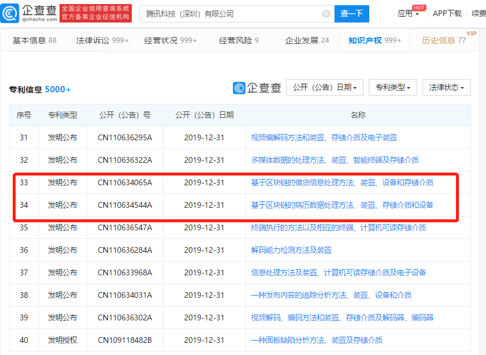Click the Qichacha logo icon
Image resolution: width=486 pixels, height=355 pixels.
tap(10, 13)
